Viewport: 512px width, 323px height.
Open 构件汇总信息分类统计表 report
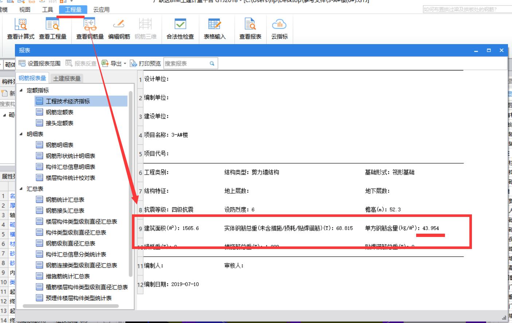tap(71, 254)
